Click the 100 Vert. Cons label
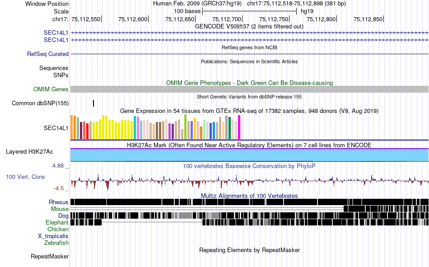The width and height of the screenshot is (429, 267). pos(25,177)
